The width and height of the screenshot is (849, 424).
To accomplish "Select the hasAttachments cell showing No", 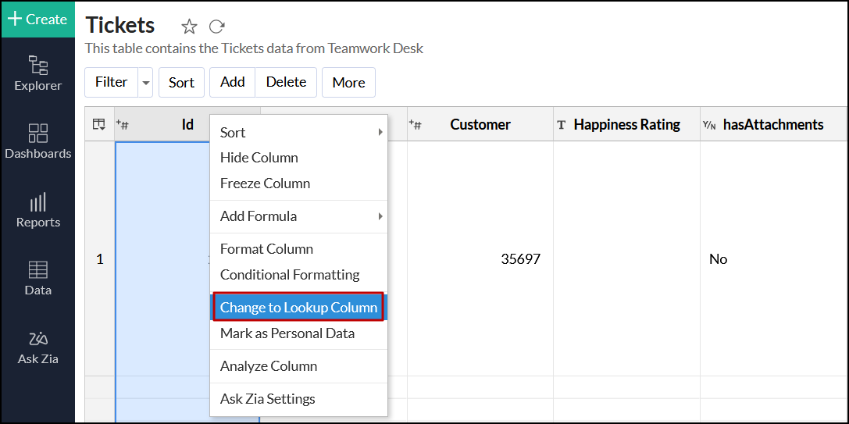I will coord(719,259).
